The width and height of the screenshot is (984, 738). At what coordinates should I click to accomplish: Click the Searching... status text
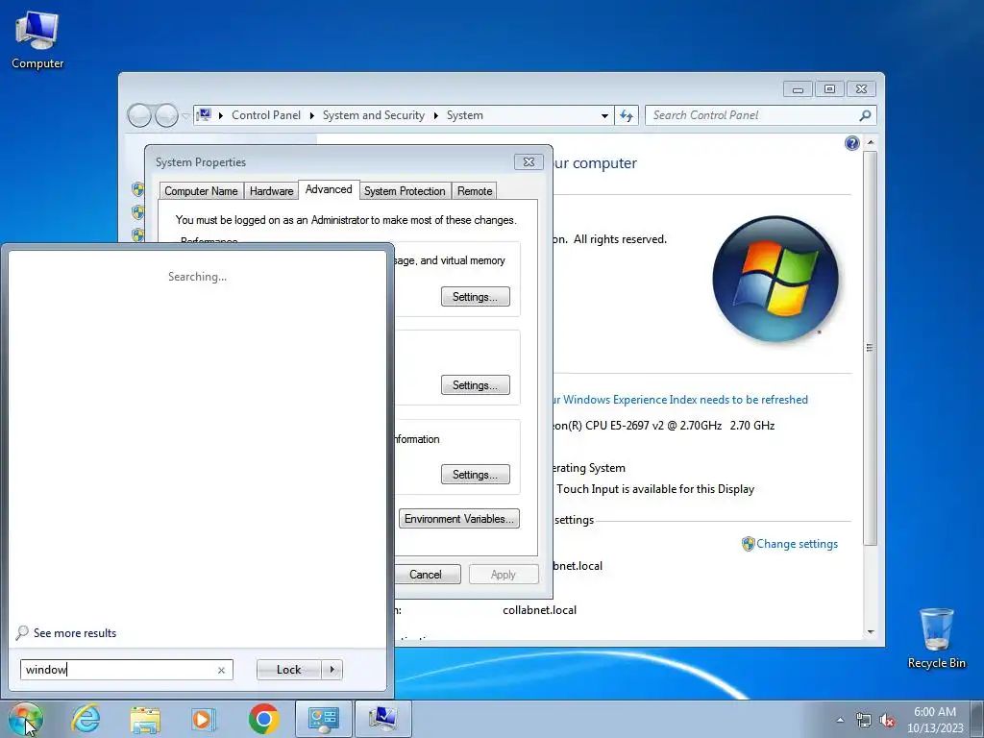[198, 277]
